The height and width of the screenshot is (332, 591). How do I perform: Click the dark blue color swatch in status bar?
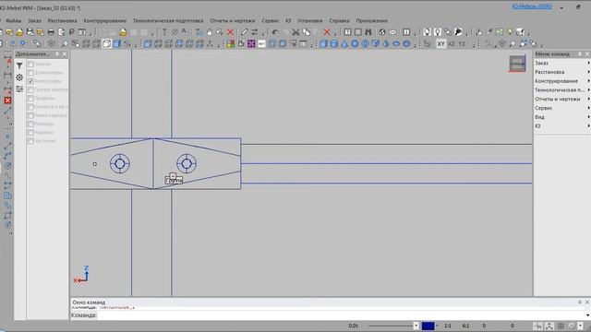428,326
